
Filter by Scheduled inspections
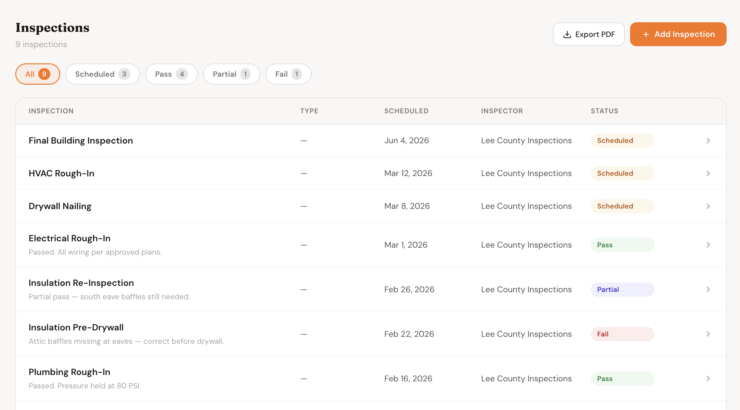103,74
